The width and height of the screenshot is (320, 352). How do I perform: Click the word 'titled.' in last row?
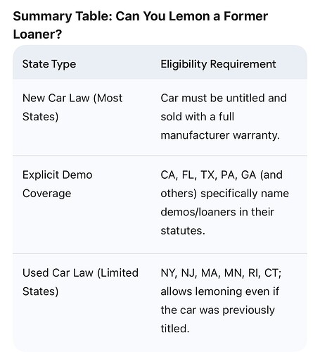(175, 329)
